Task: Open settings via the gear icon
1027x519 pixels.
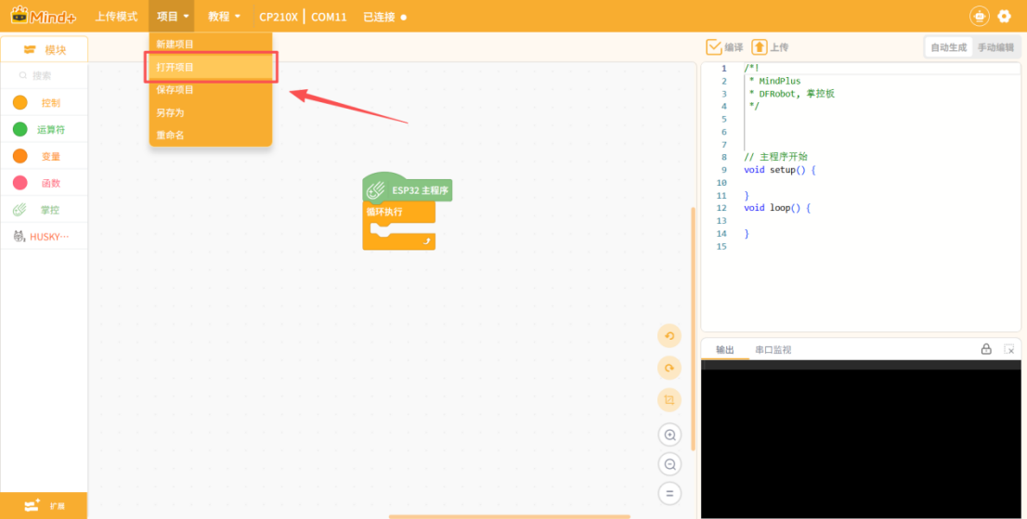Action: pyautogui.click(x=1004, y=16)
